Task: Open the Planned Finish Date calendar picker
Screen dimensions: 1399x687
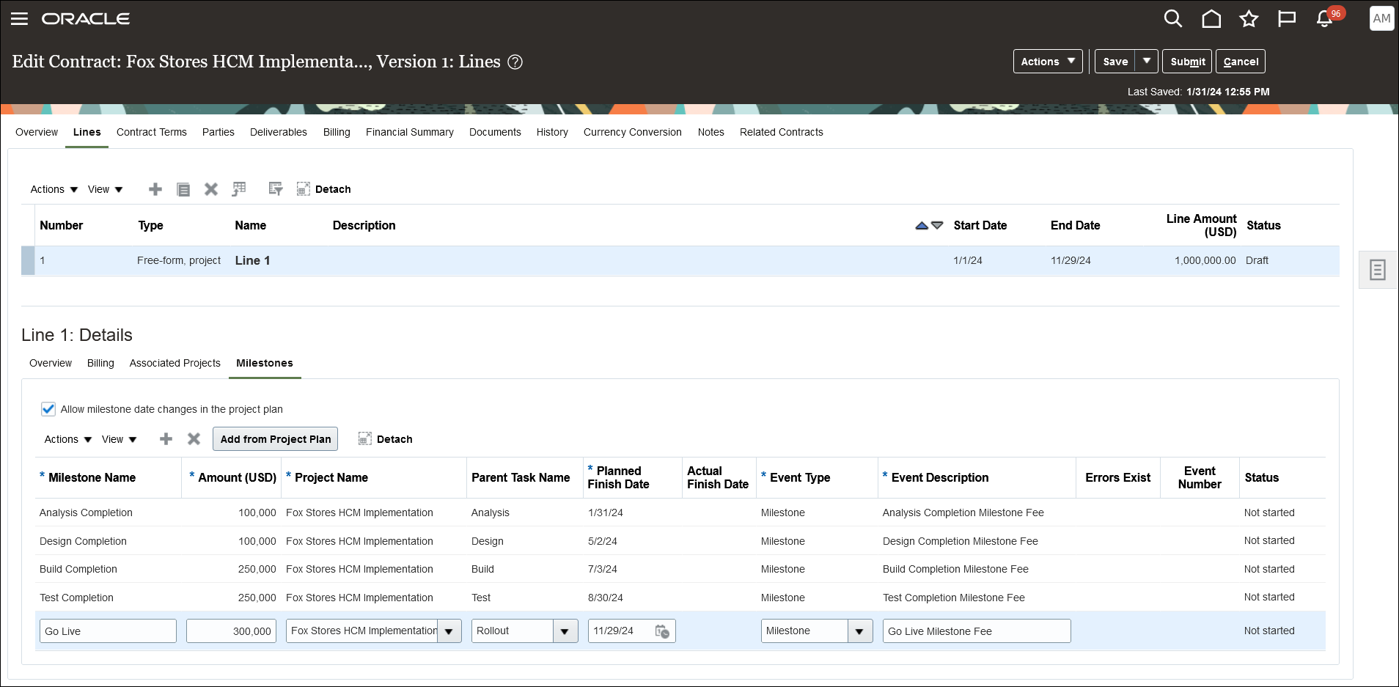Action: pos(662,631)
